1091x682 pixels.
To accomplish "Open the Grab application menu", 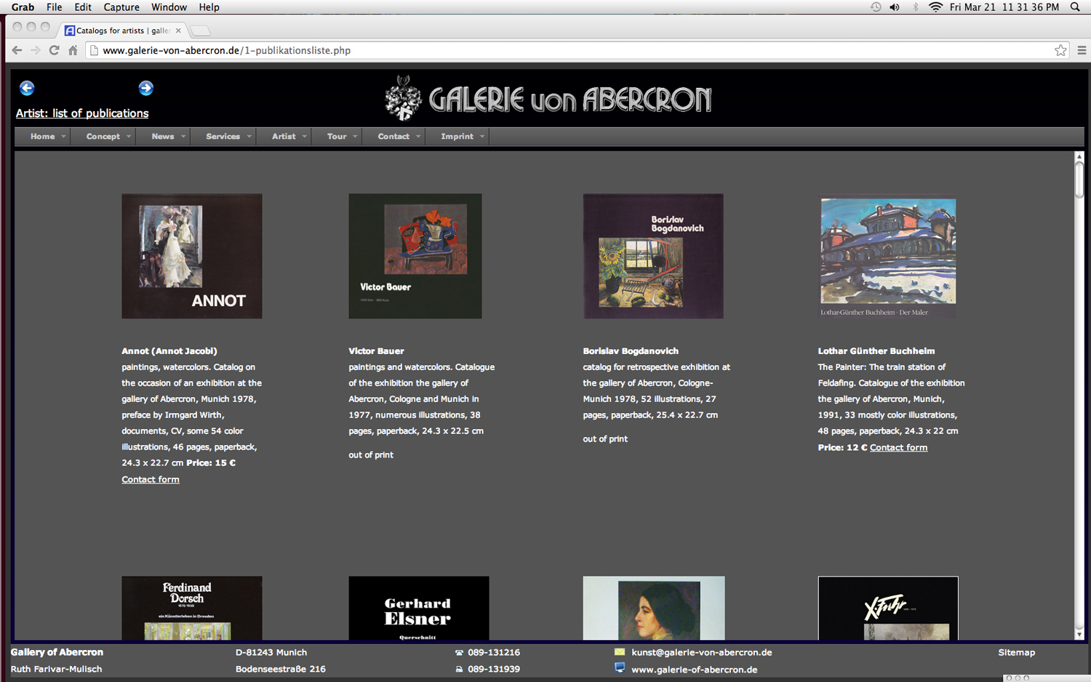I will click(23, 7).
